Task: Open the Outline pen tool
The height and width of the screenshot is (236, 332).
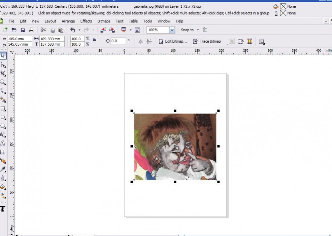Action: [3, 178]
